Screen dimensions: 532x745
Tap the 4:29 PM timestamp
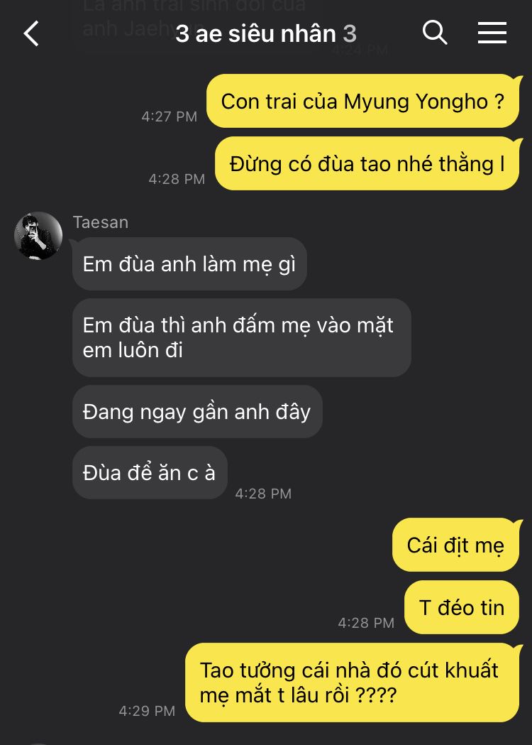[x=147, y=711]
